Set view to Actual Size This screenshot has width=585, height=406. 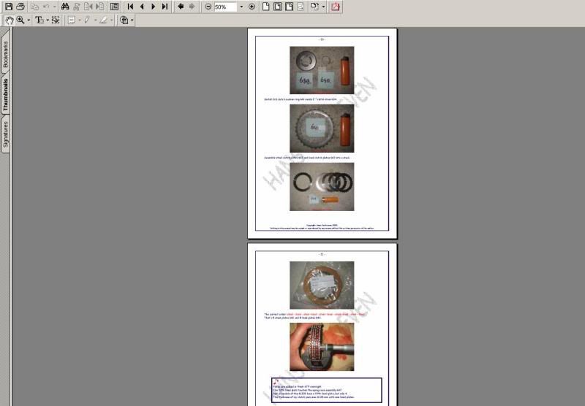click(x=265, y=7)
